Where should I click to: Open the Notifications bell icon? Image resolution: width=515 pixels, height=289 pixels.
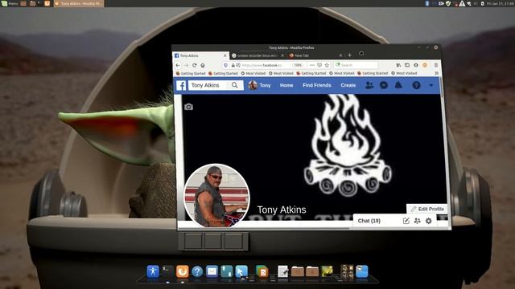[x=398, y=85]
